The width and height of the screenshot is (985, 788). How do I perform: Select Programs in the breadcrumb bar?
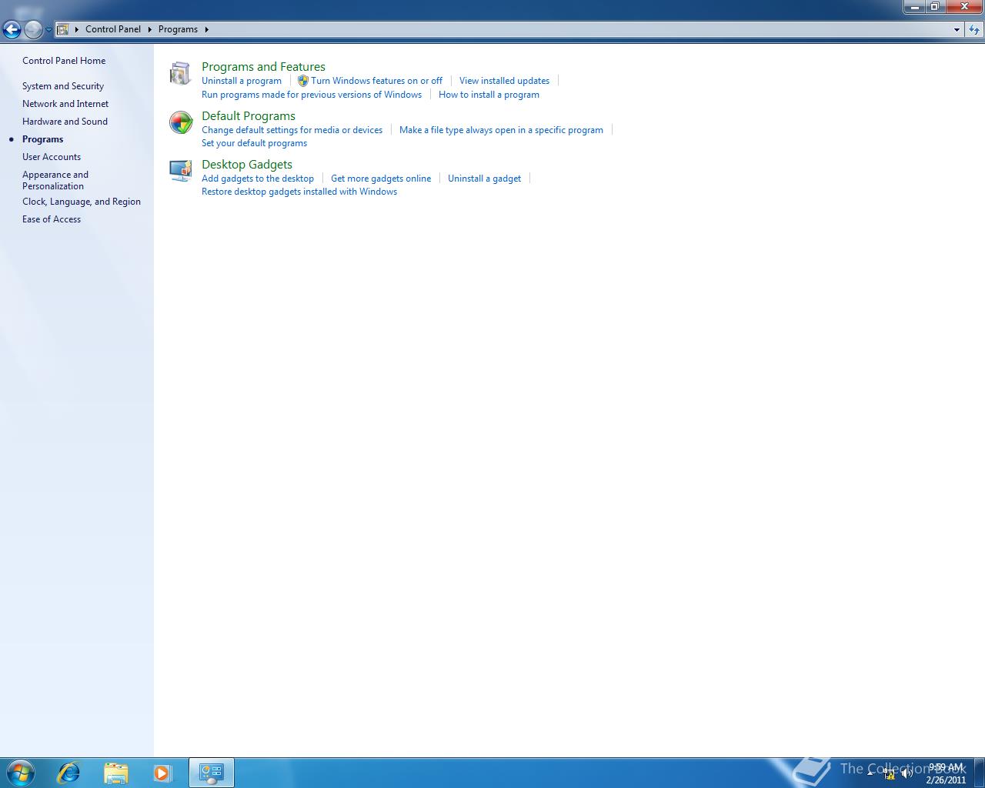tap(179, 28)
